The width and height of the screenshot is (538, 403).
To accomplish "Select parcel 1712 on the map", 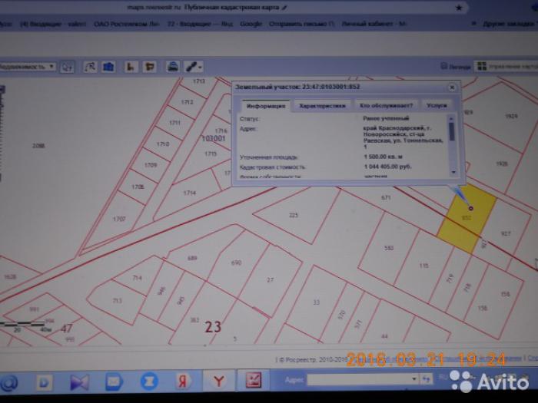I will (187, 102).
